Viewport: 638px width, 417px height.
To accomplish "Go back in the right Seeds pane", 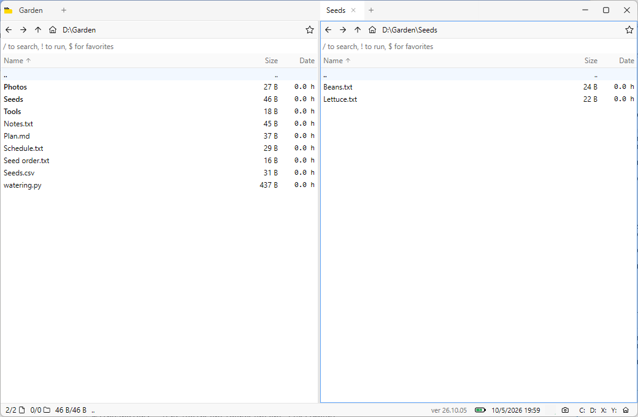I will tap(328, 29).
